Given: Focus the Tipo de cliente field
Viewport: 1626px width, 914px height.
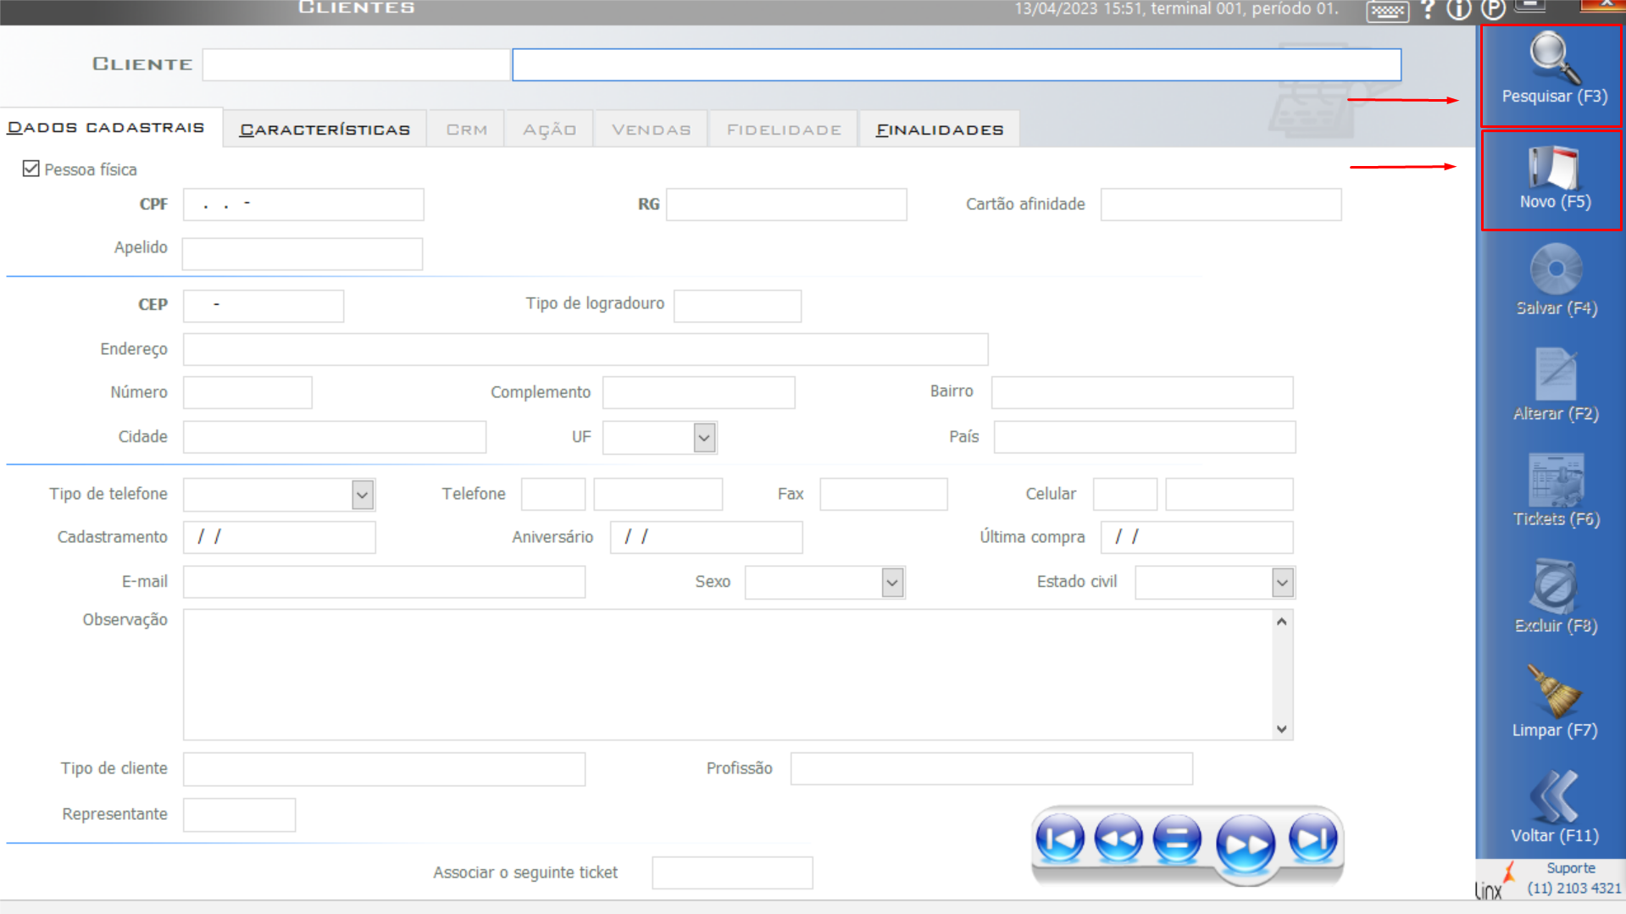Looking at the screenshot, I should pos(384,769).
